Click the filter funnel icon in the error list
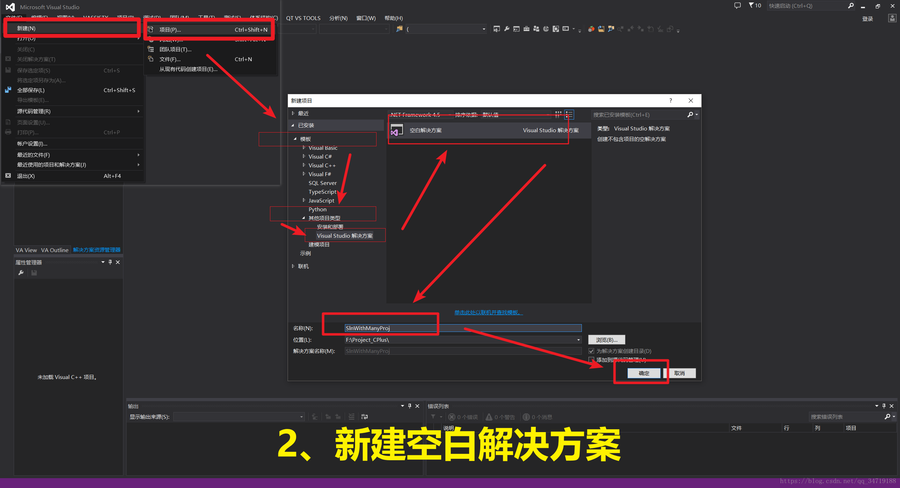Viewport: 900px width, 488px height. [433, 417]
